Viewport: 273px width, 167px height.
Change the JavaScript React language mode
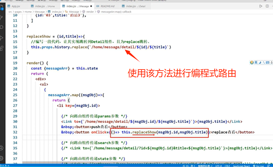(x=241, y=166)
